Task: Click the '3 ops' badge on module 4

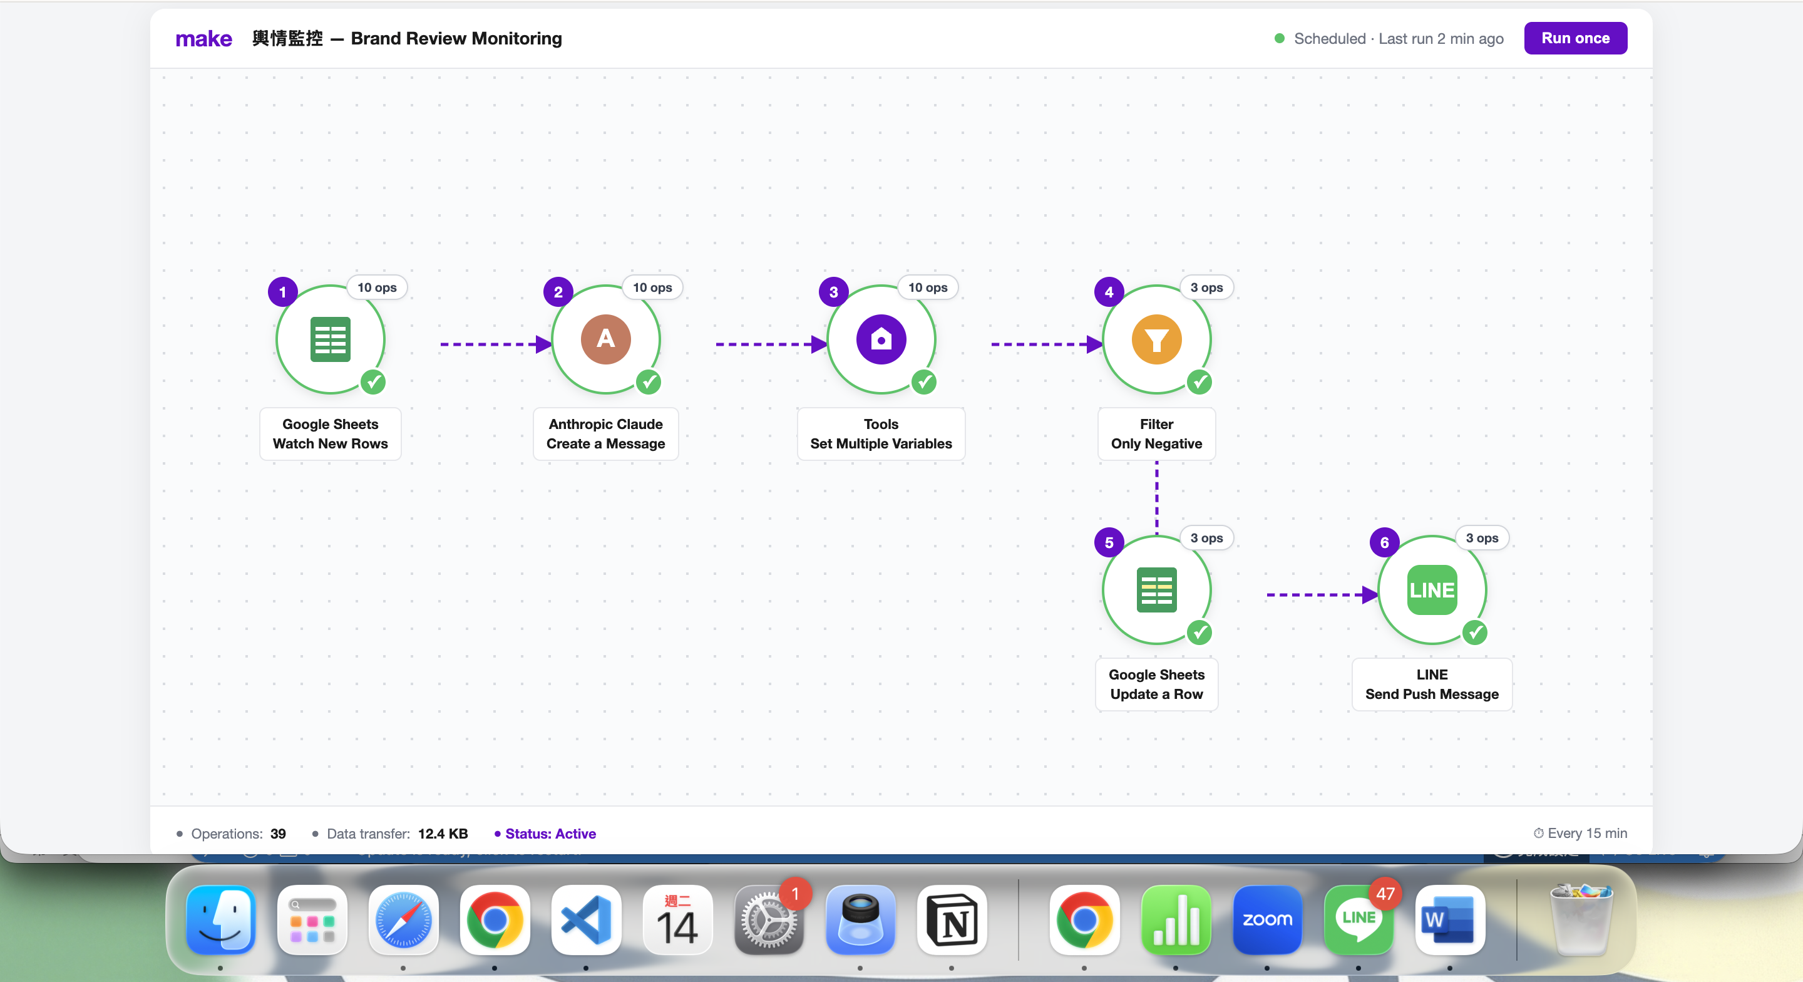Action: click(x=1206, y=287)
